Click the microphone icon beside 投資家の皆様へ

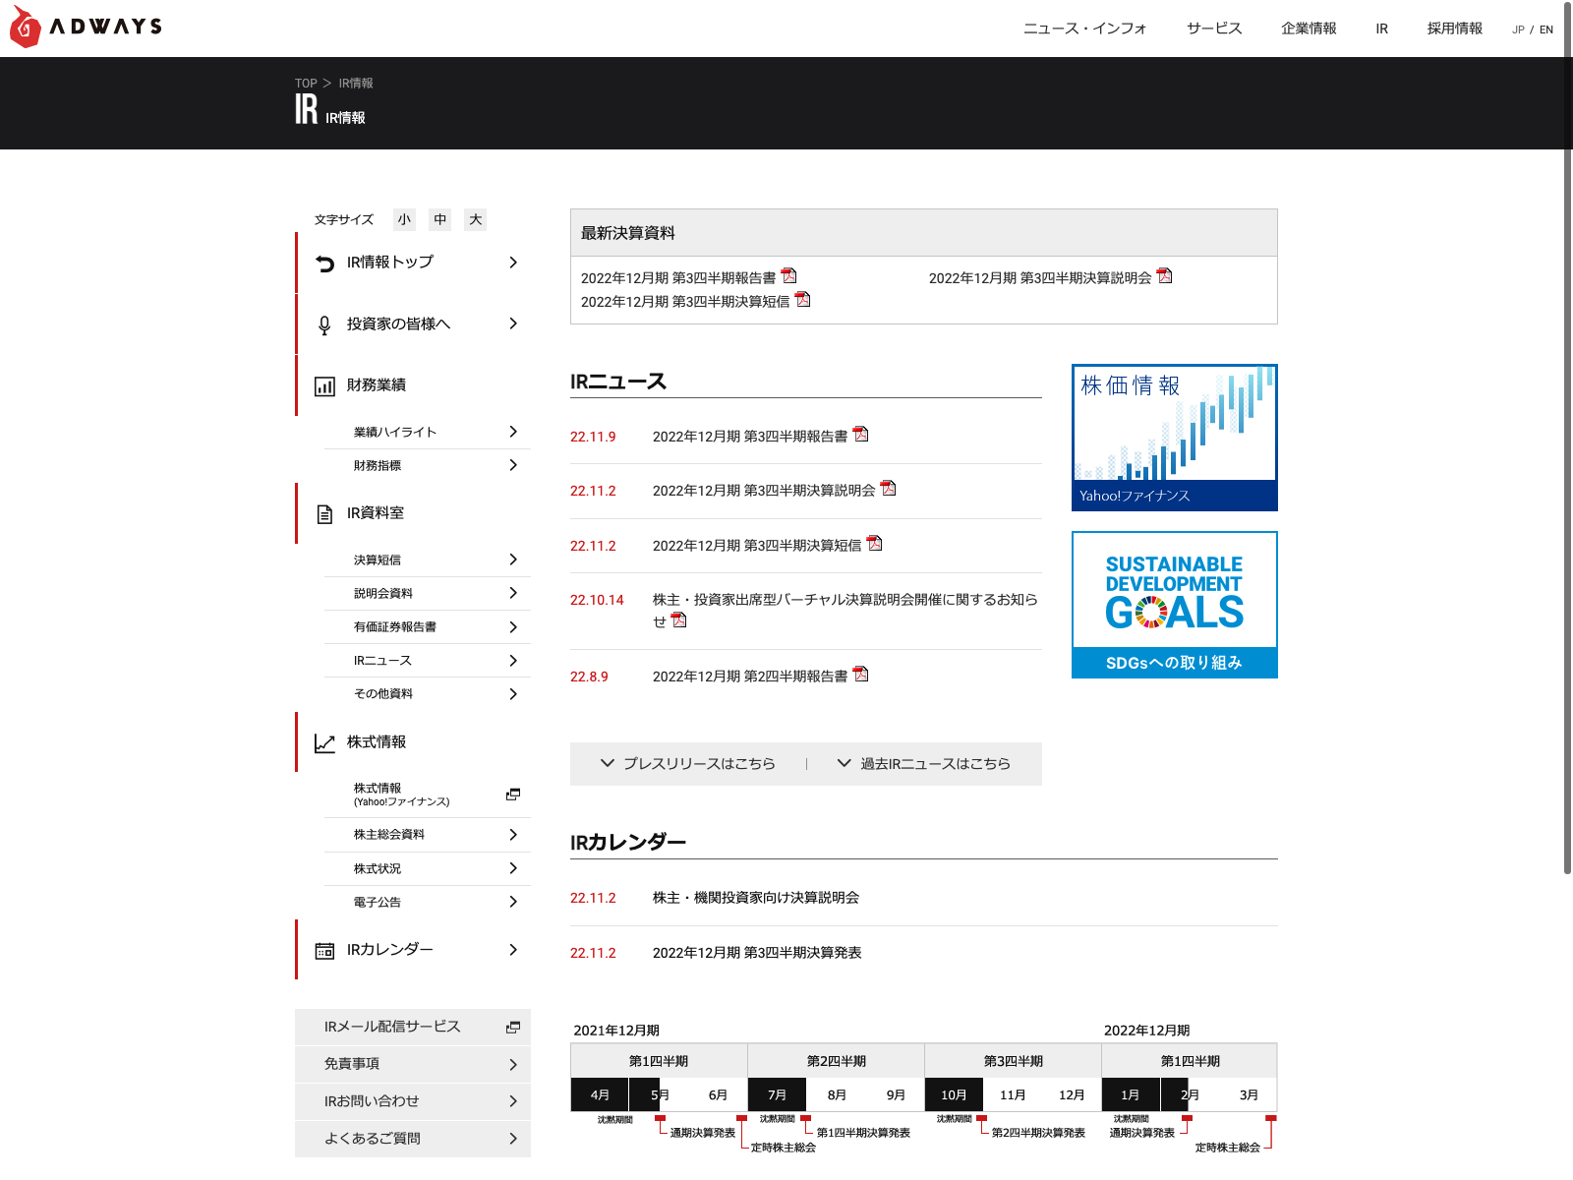[324, 324]
